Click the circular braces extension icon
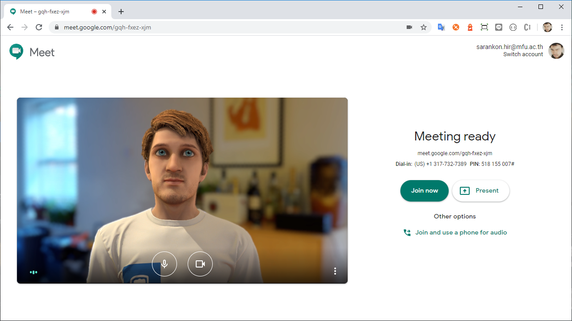572x321 pixels. point(513,27)
